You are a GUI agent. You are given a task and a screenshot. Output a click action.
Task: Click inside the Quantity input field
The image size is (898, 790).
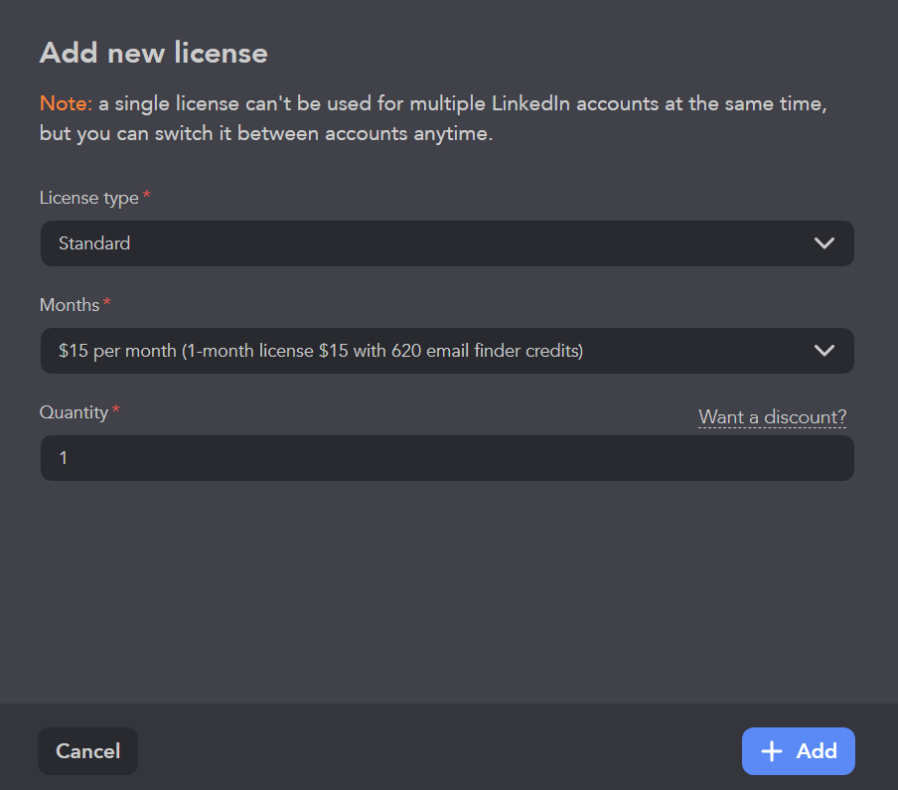447,458
